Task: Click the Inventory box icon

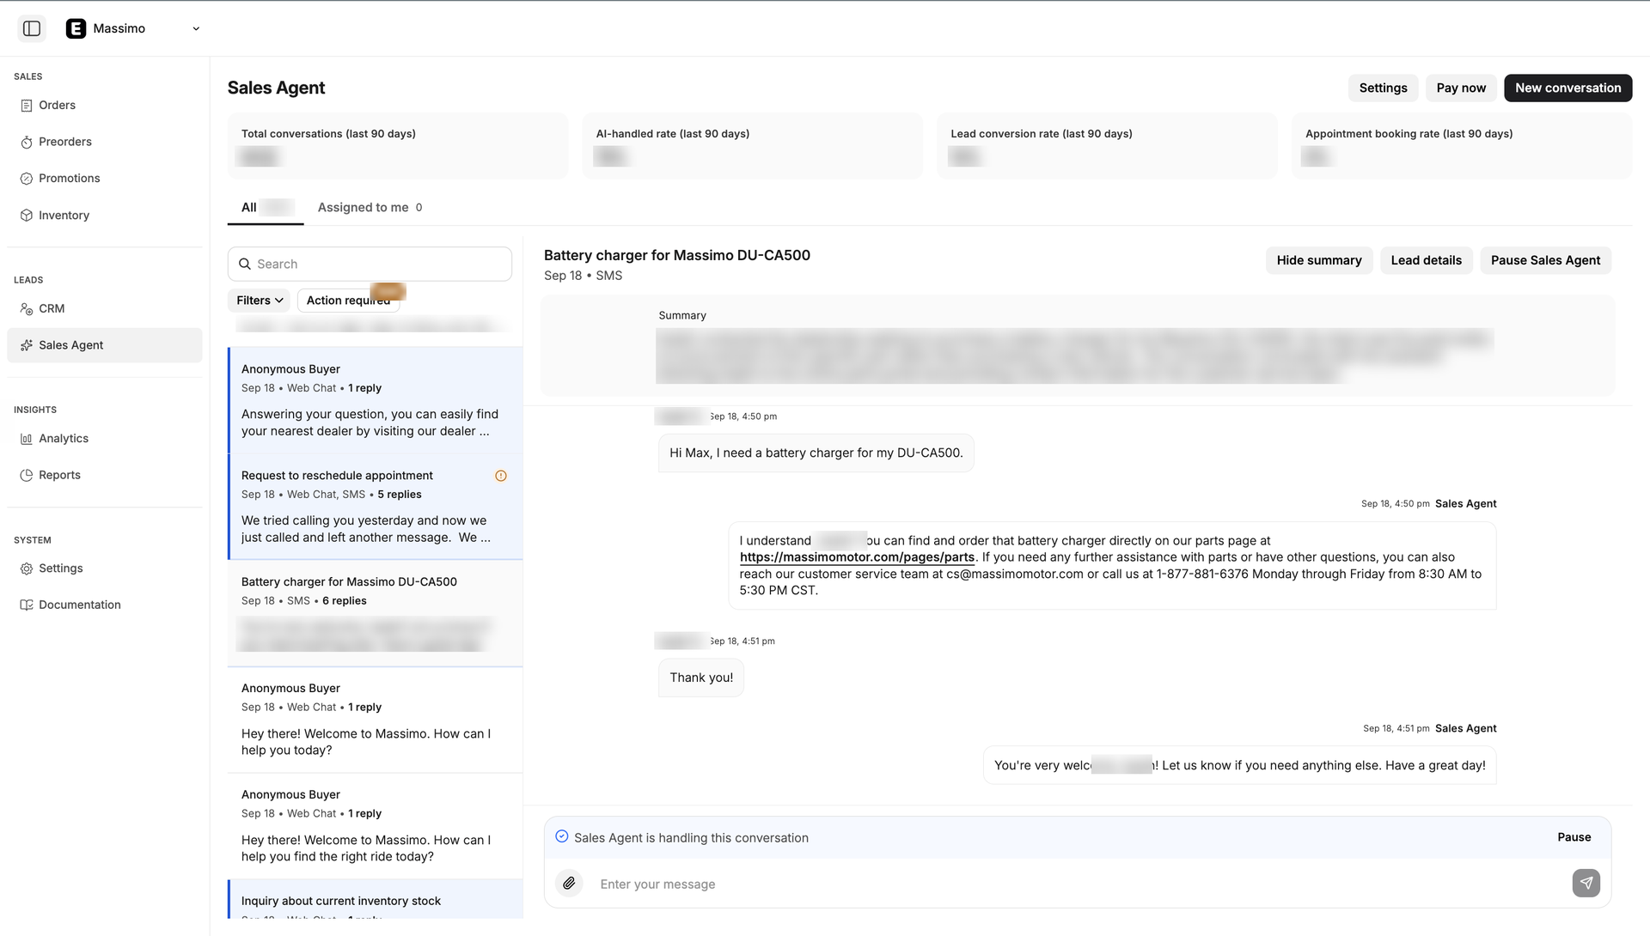Action: click(27, 216)
